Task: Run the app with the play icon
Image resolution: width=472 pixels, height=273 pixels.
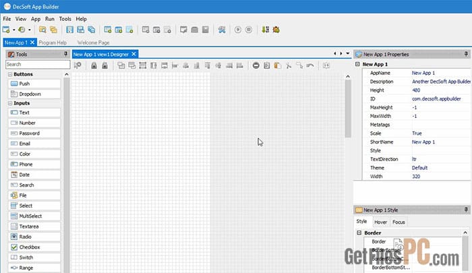Action: pyautogui.click(x=238, y=30)
